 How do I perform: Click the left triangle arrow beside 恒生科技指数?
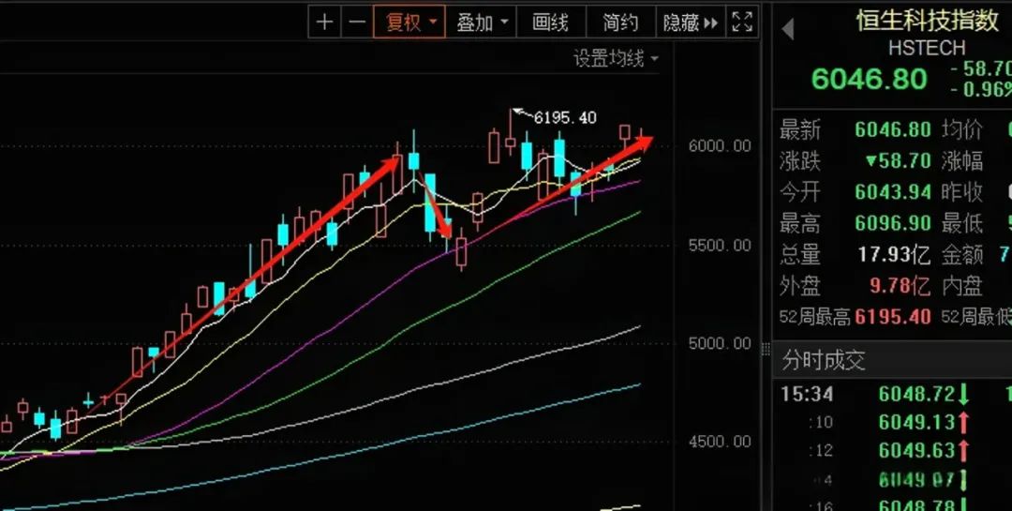pyautogui.click(x=787, y=29)
